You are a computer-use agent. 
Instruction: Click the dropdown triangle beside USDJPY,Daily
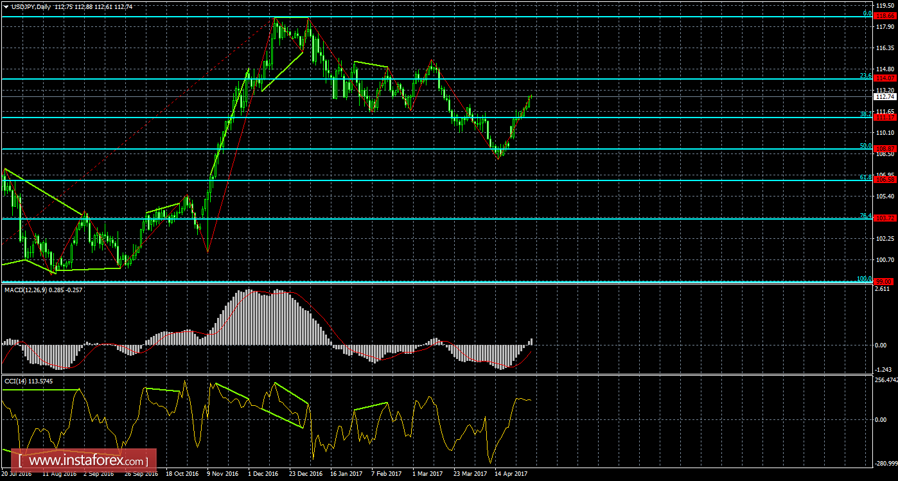[x=6, y=6]
